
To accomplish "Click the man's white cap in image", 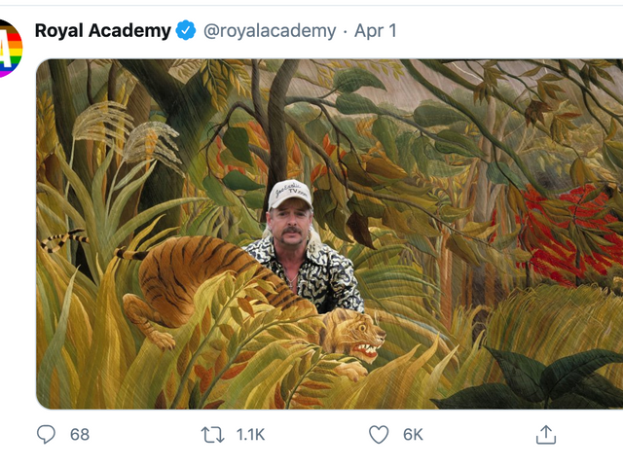I will point(290,195).
